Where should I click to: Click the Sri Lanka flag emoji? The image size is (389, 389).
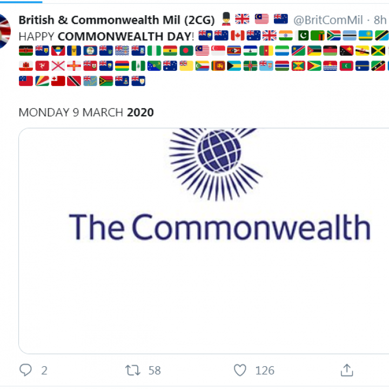tap(218, 66)
